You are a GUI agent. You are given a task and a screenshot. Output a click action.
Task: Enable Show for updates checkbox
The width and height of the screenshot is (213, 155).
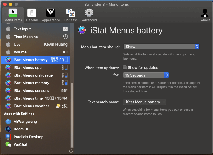point(125,67)
